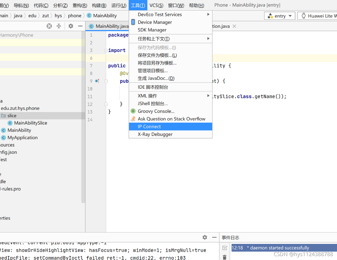Screen dimensions: 337x260
Task: Click phone breadcrumb folder
Action: (x=75, y=16)
